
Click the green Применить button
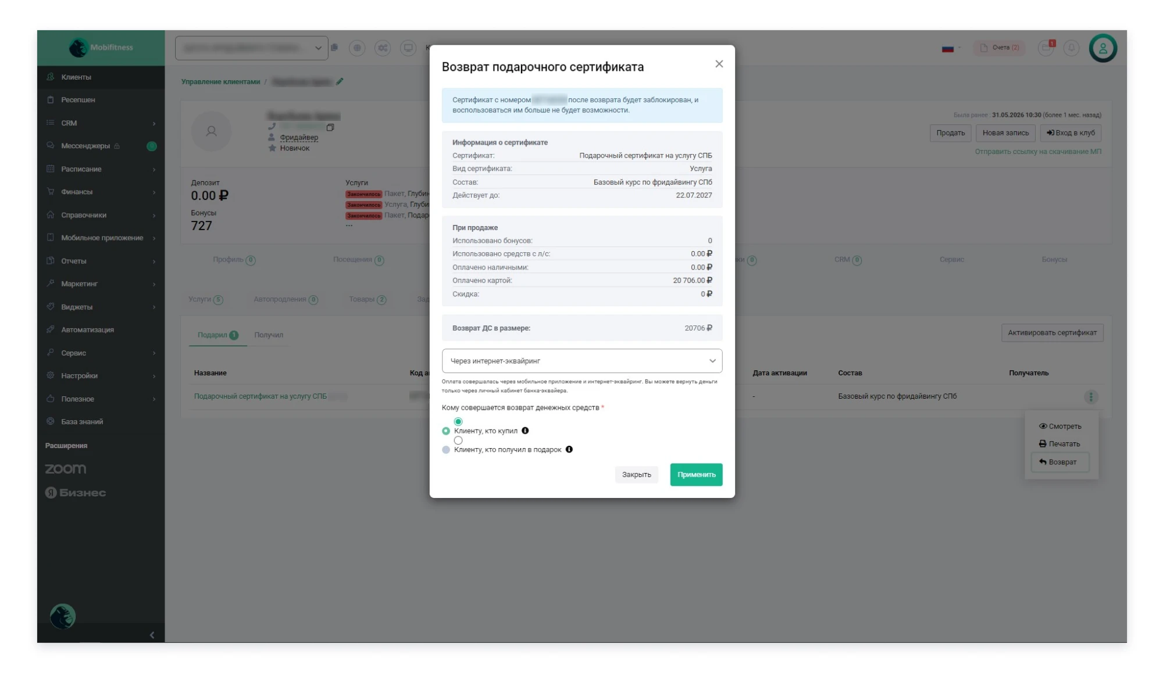(x=696, y=474)
